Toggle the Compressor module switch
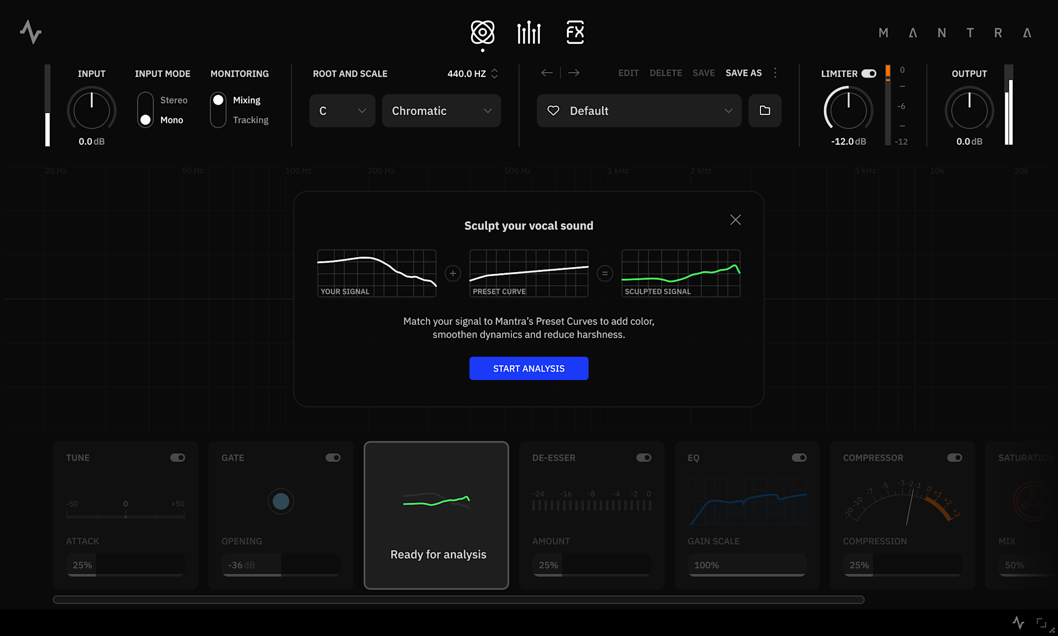1058x636 pixels. click(x=954, y=458)
